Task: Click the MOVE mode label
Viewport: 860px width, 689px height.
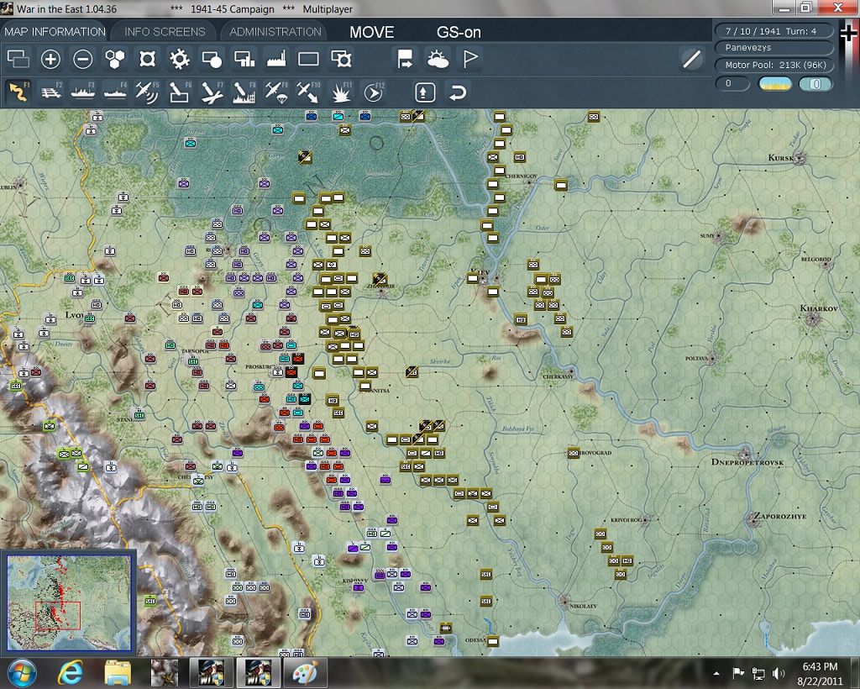Action: click(372, 33)
